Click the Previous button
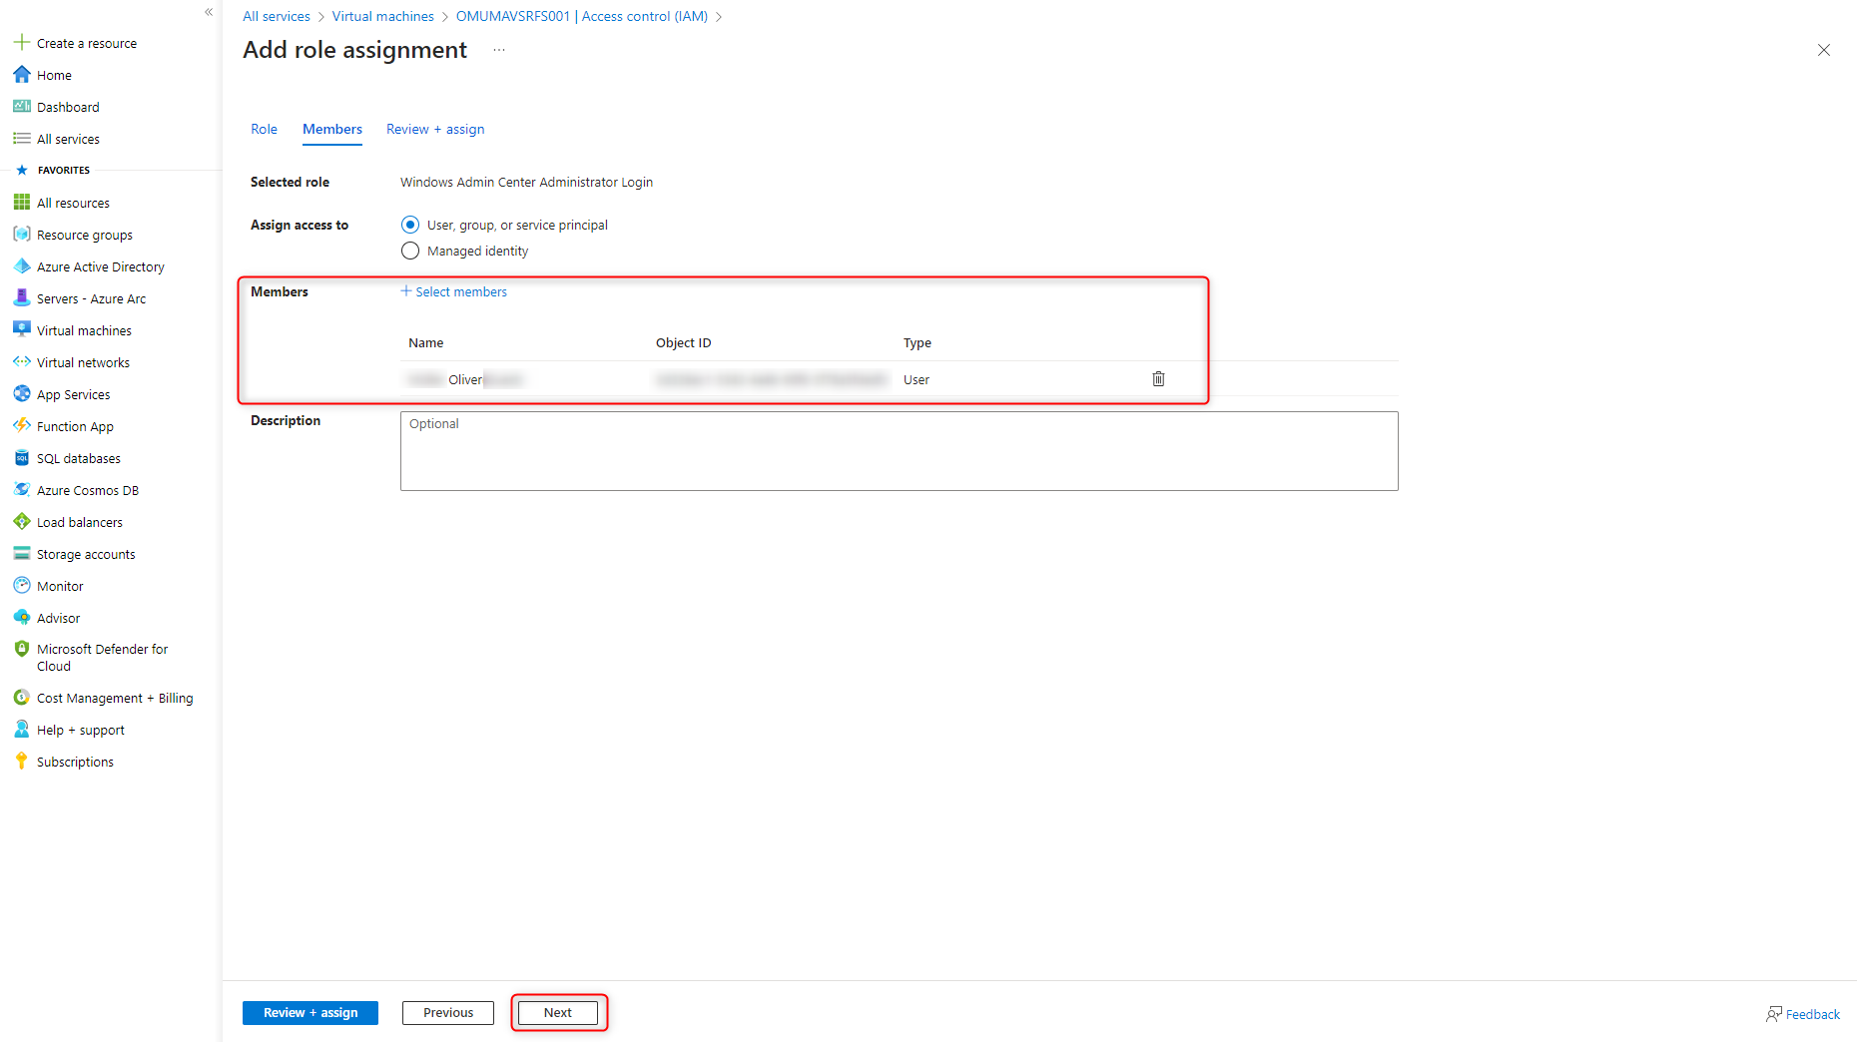 (x=448, y=1012)
